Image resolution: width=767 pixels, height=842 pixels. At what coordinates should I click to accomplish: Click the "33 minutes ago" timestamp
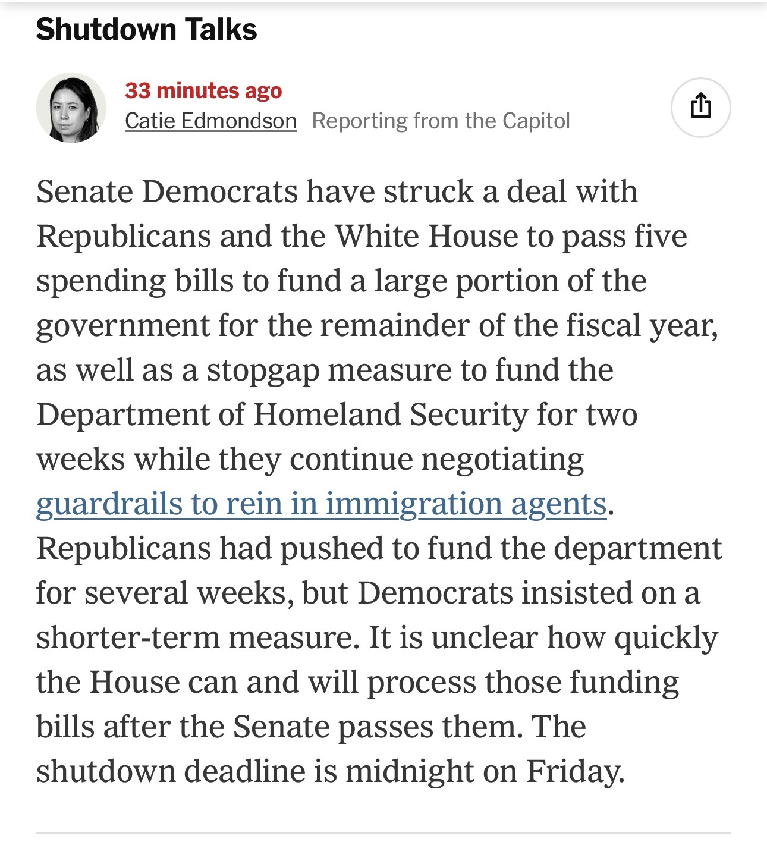203,90
